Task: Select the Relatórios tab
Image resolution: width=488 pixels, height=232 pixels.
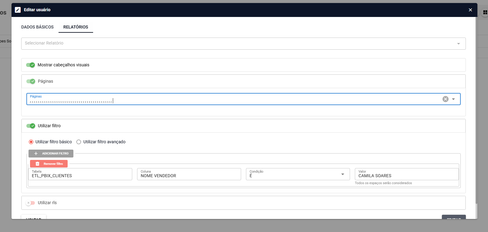Action: [76, 27]
